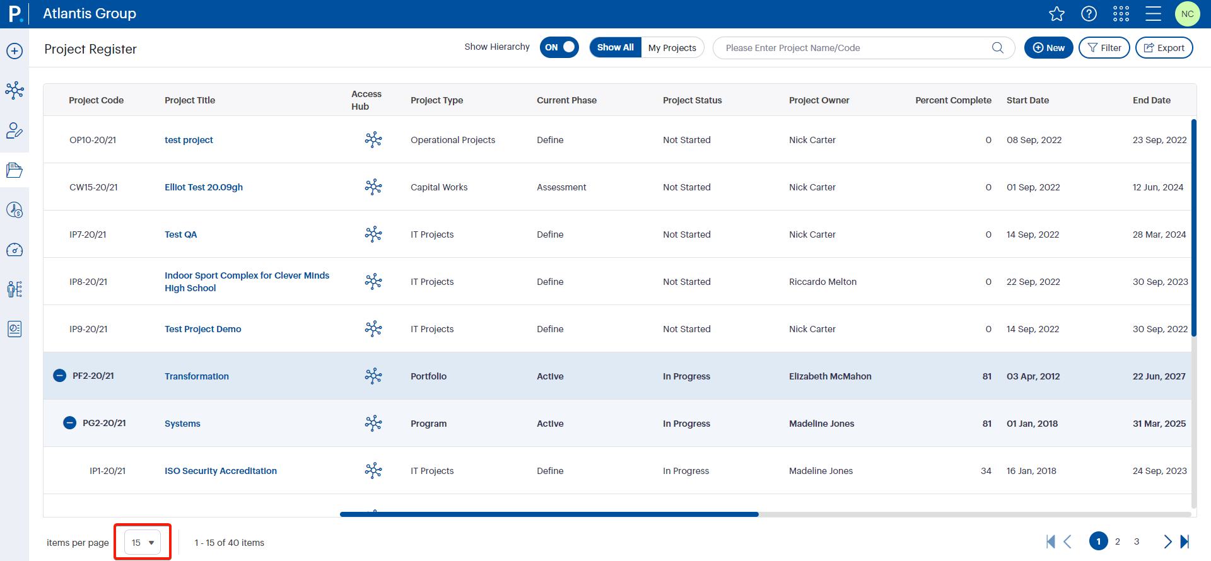Open the hamburger menu in header
The image size is (1211, 561).
pos(1154,14)
